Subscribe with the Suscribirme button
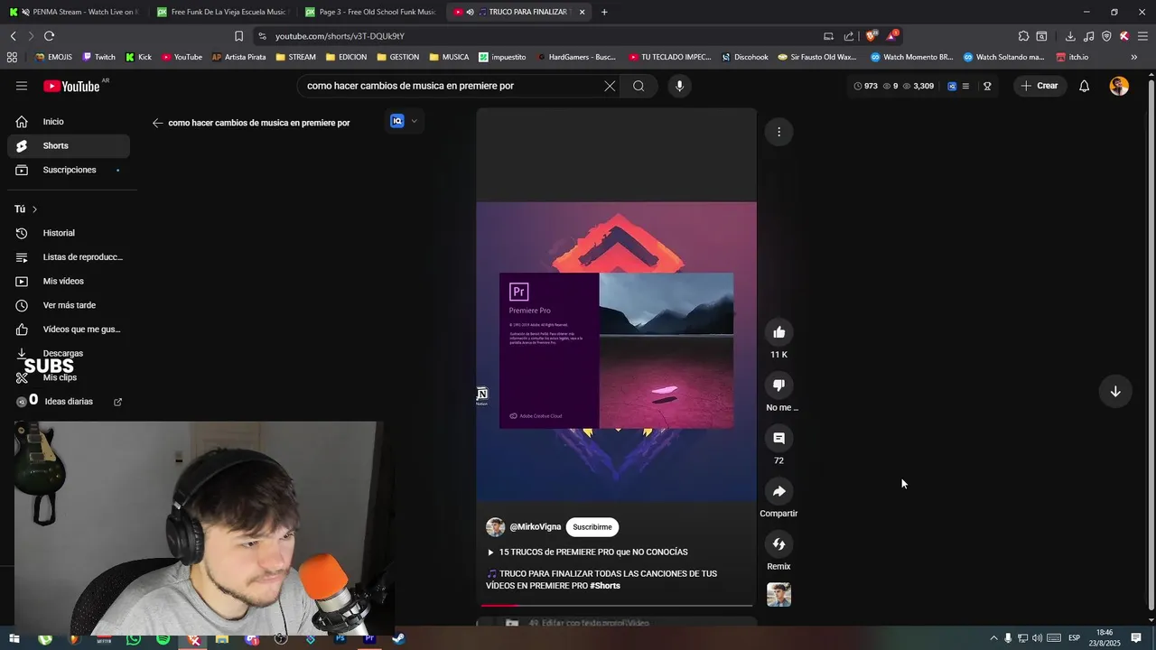 [x=592, y=527]
